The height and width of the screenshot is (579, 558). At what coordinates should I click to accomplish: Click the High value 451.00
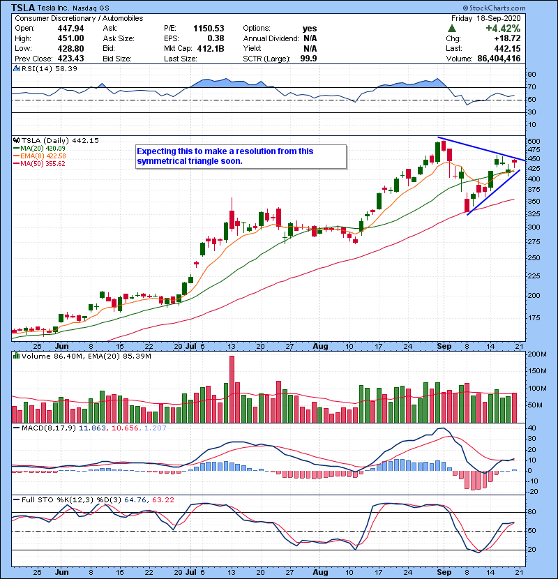[70, 38]
